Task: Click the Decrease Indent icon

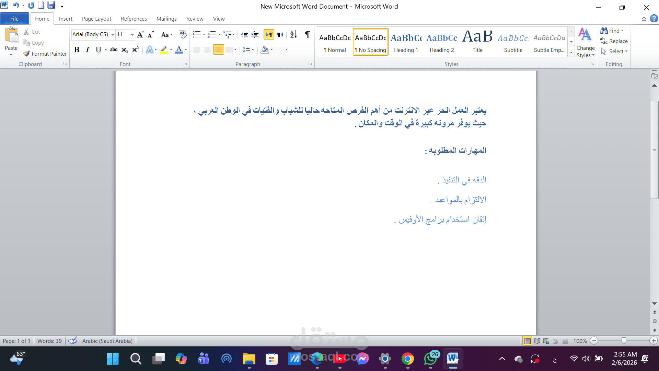Action: point(245,34)
